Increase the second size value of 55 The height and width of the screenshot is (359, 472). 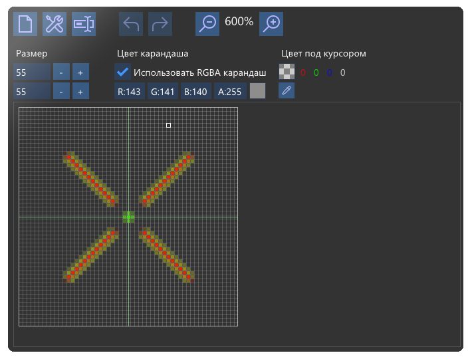(x=80, y=91)
